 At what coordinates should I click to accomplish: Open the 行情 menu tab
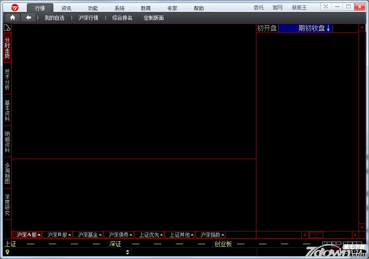(40, 8)
